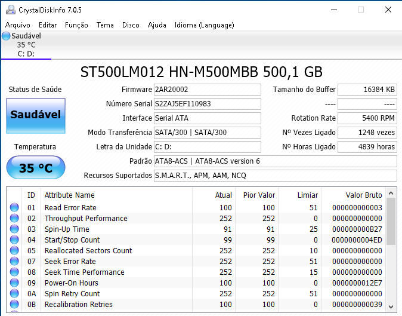The image size is (402, 316).
Task: Select the Spin-Up Time row text
Action: point(67,229)
